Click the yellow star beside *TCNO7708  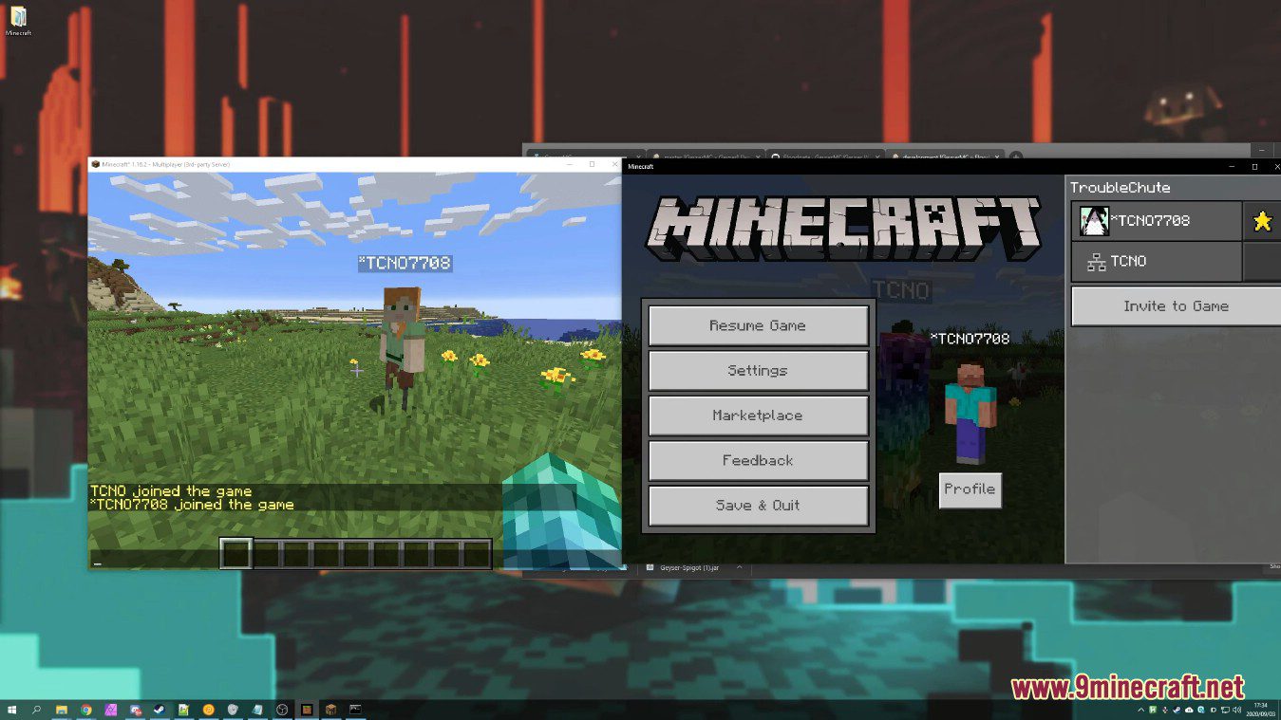(1262, 221)
